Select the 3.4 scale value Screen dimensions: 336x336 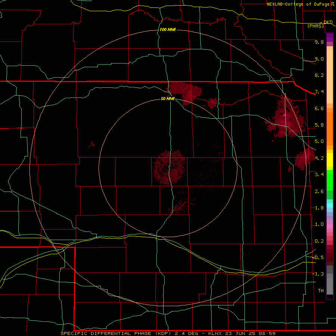tap(319, 175)
